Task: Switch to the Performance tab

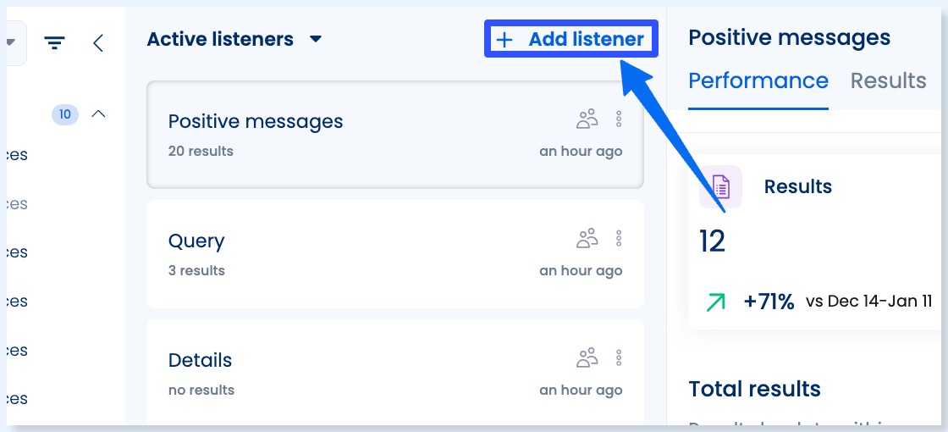Action: tap(758, 81)
